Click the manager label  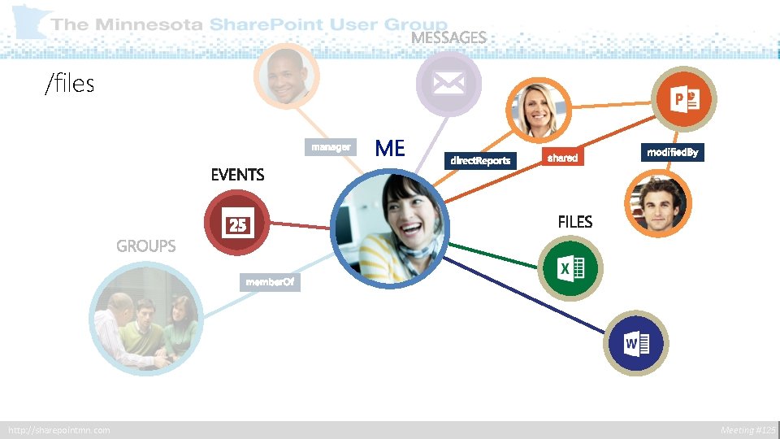click(331, 147)
